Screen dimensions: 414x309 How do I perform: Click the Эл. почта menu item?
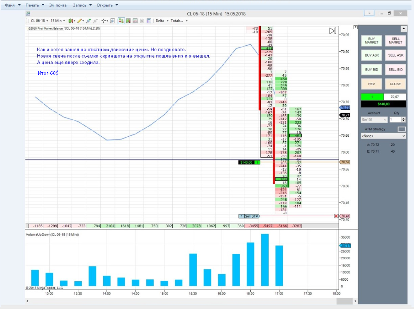[x=58, y=5]
